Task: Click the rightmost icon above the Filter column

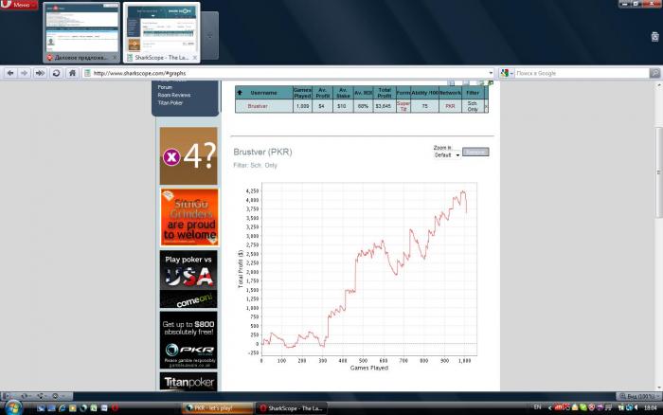Action: click(x=491, y=83)
